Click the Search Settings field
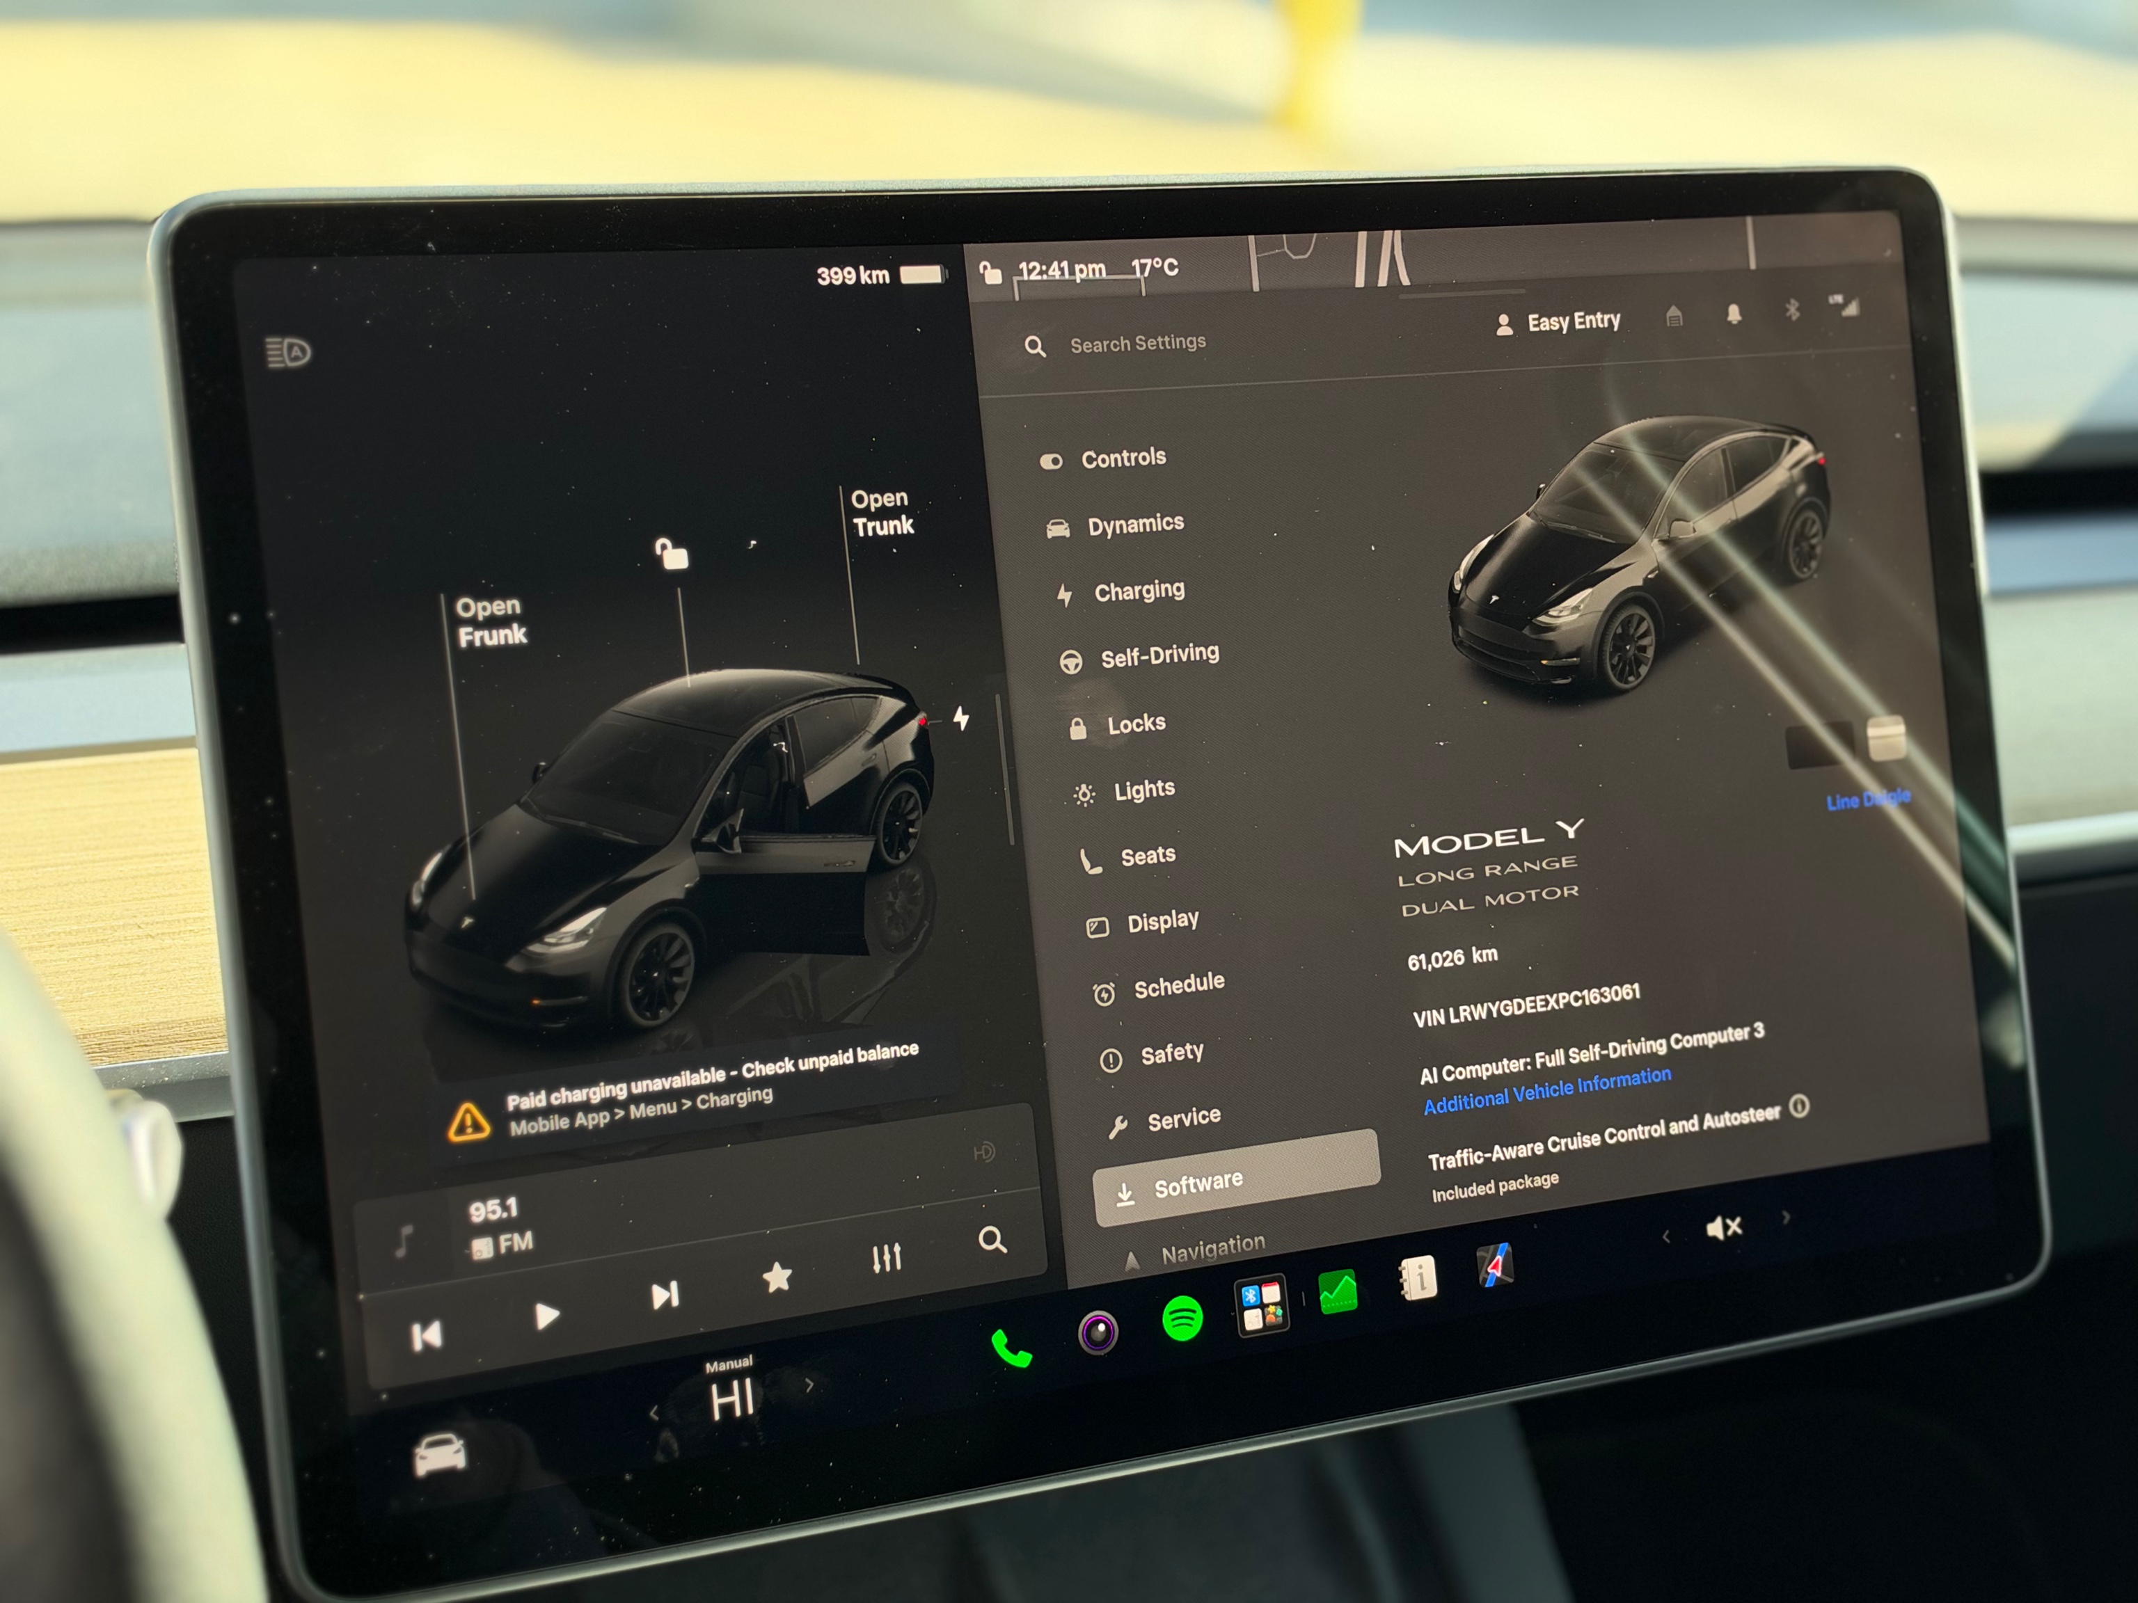 pos(1138,343)
